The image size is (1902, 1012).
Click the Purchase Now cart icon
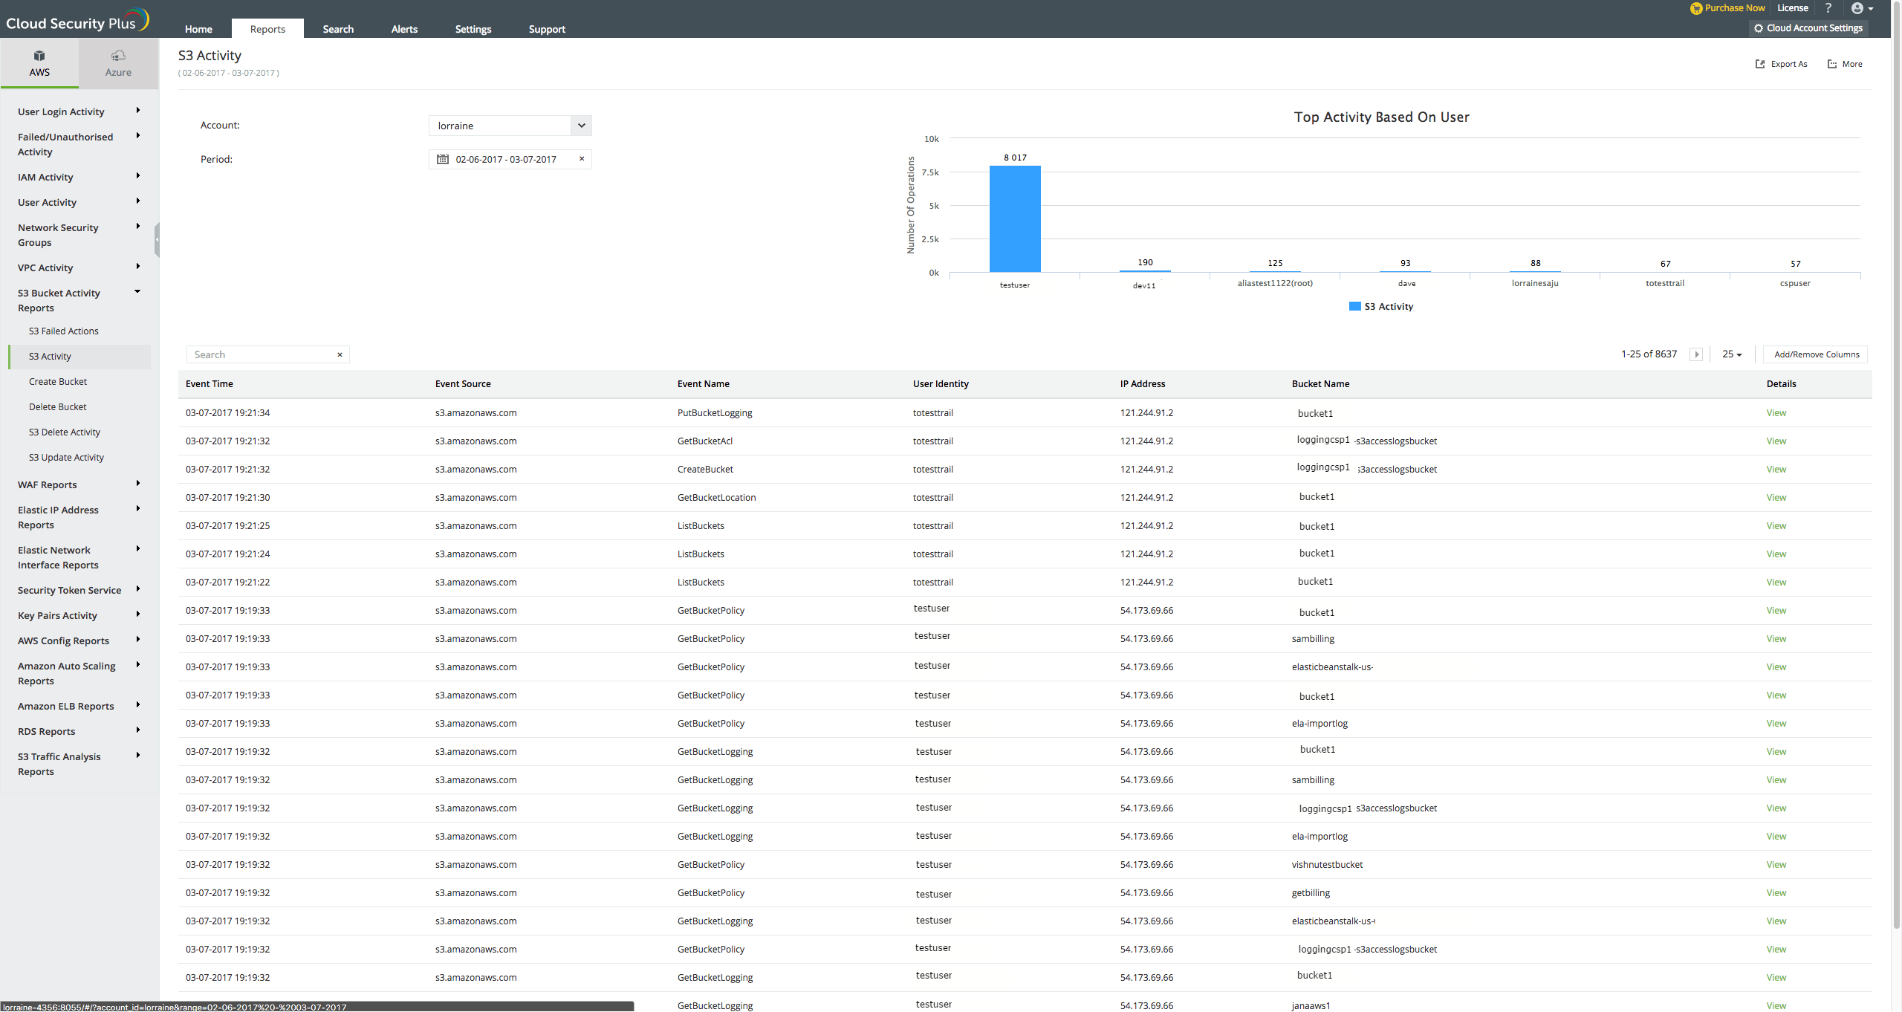1696,8
